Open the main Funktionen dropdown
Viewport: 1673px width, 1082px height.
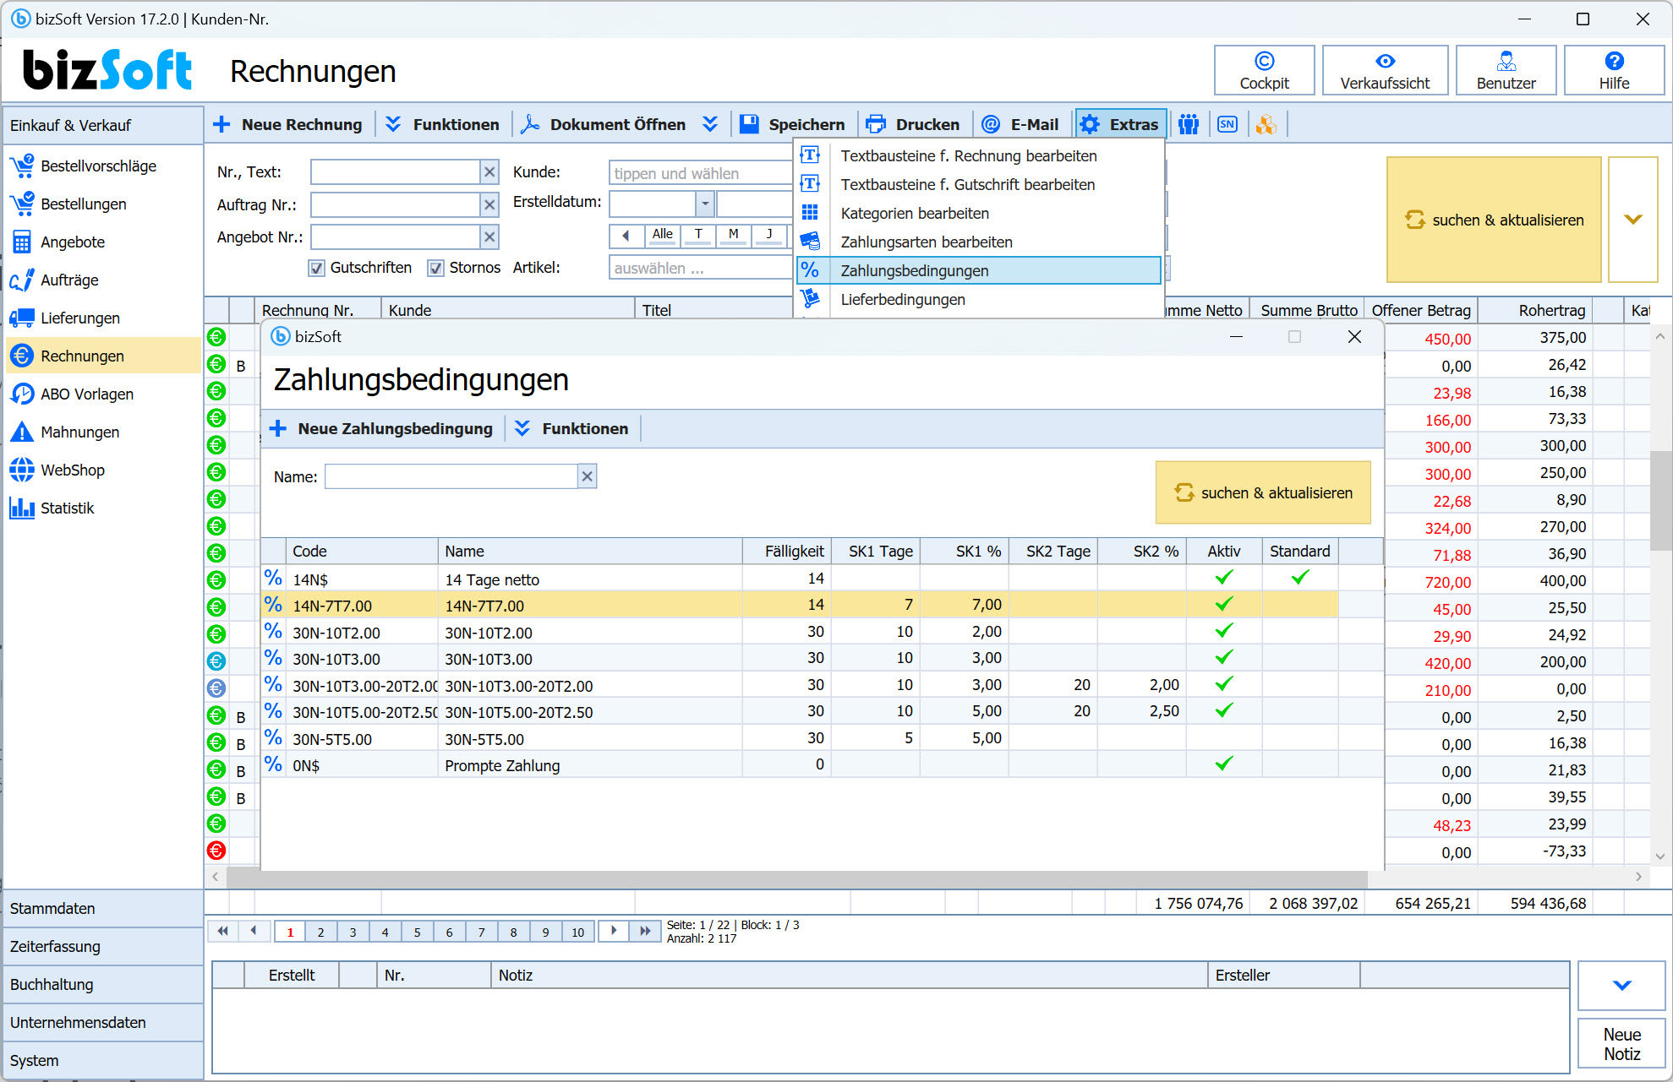(x=442, y=124)
